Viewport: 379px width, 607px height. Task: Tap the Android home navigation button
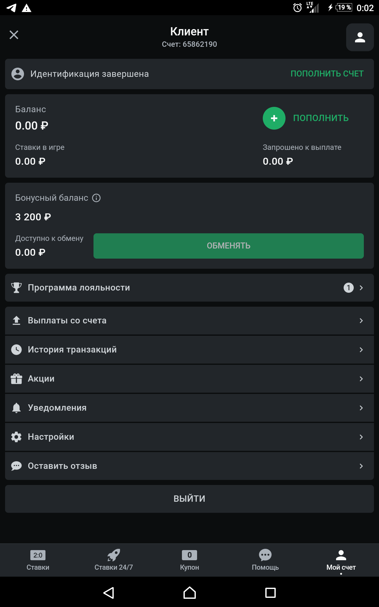point(189,593)
